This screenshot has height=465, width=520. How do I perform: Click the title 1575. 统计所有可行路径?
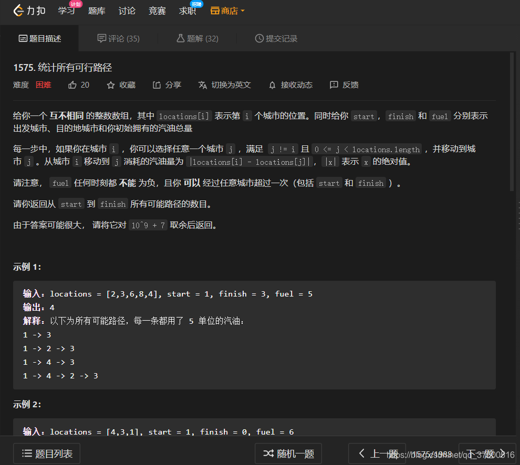(63, 68)
